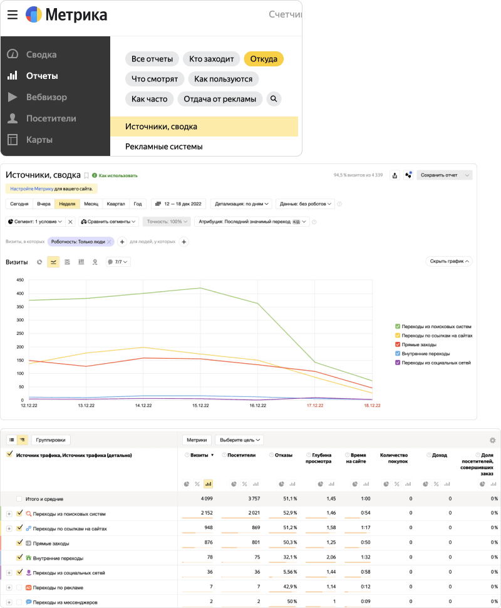Bookmark the Источники, сводка report

tap(87, 176)
